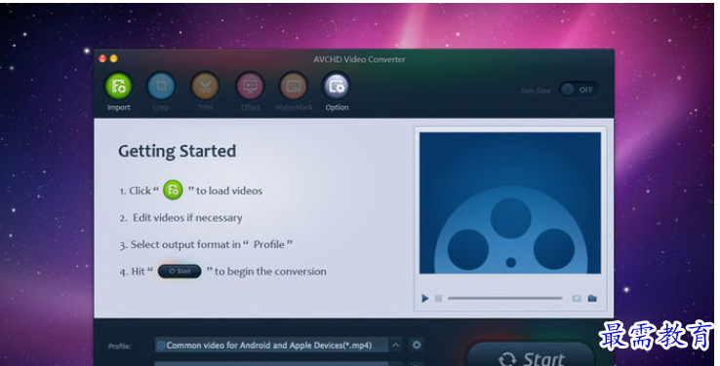Image resolution: width=720 pixels, height=366 pixels.
Task: Take a snapshot with camera icon
Action: (577, 299)
